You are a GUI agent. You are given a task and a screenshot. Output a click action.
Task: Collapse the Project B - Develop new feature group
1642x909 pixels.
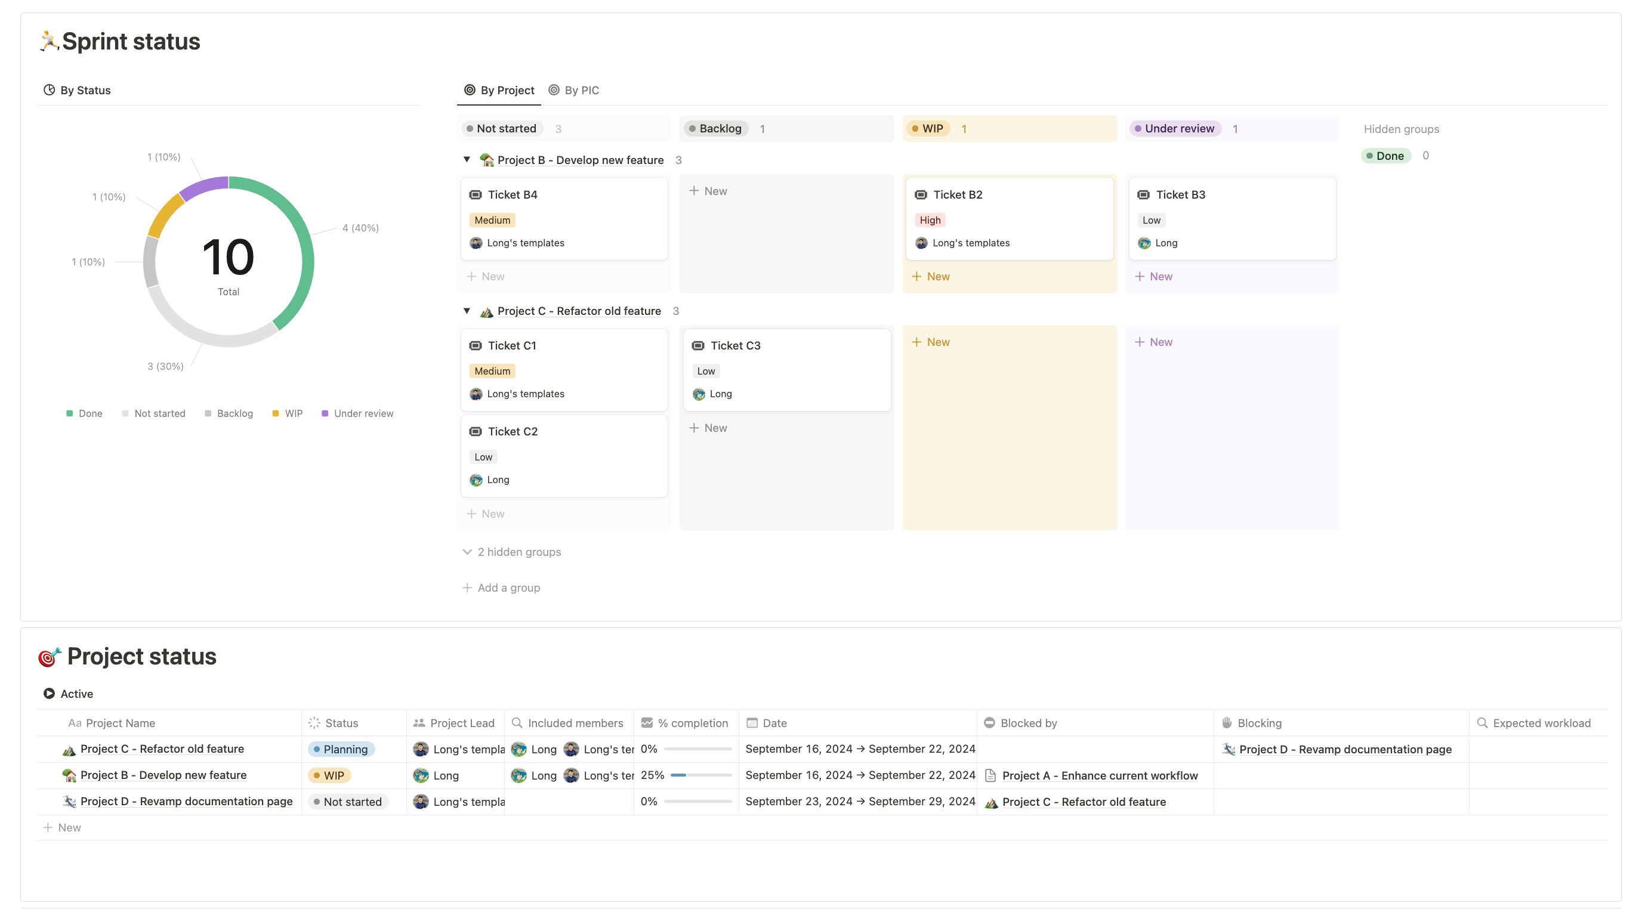tap(467, 160)
